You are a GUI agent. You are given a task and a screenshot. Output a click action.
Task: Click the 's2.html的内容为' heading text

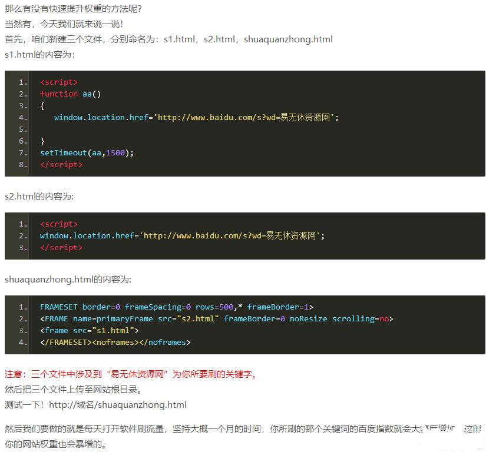coord(39,196)
